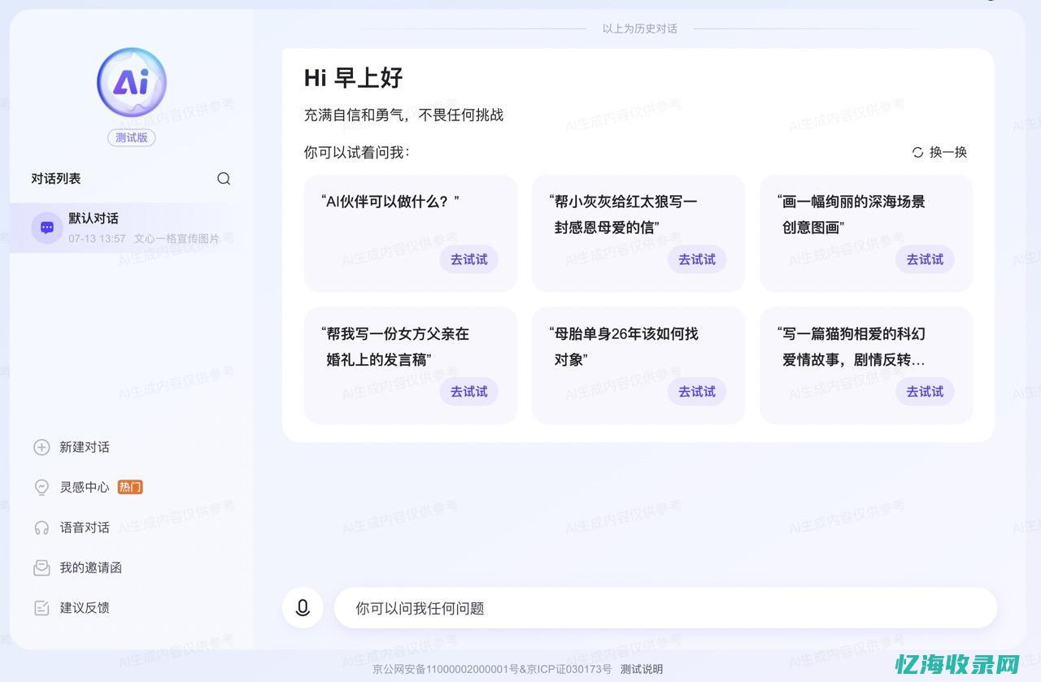1041x682 pixels.
Task: Click 充满自信和勇气 motto text
Action: click(404, 115)
